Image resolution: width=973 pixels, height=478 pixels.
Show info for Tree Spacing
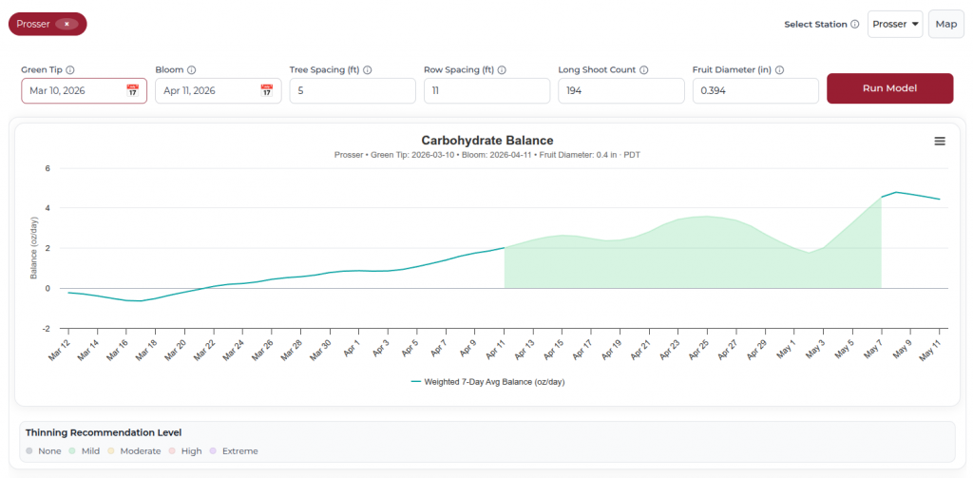(368, 70)
